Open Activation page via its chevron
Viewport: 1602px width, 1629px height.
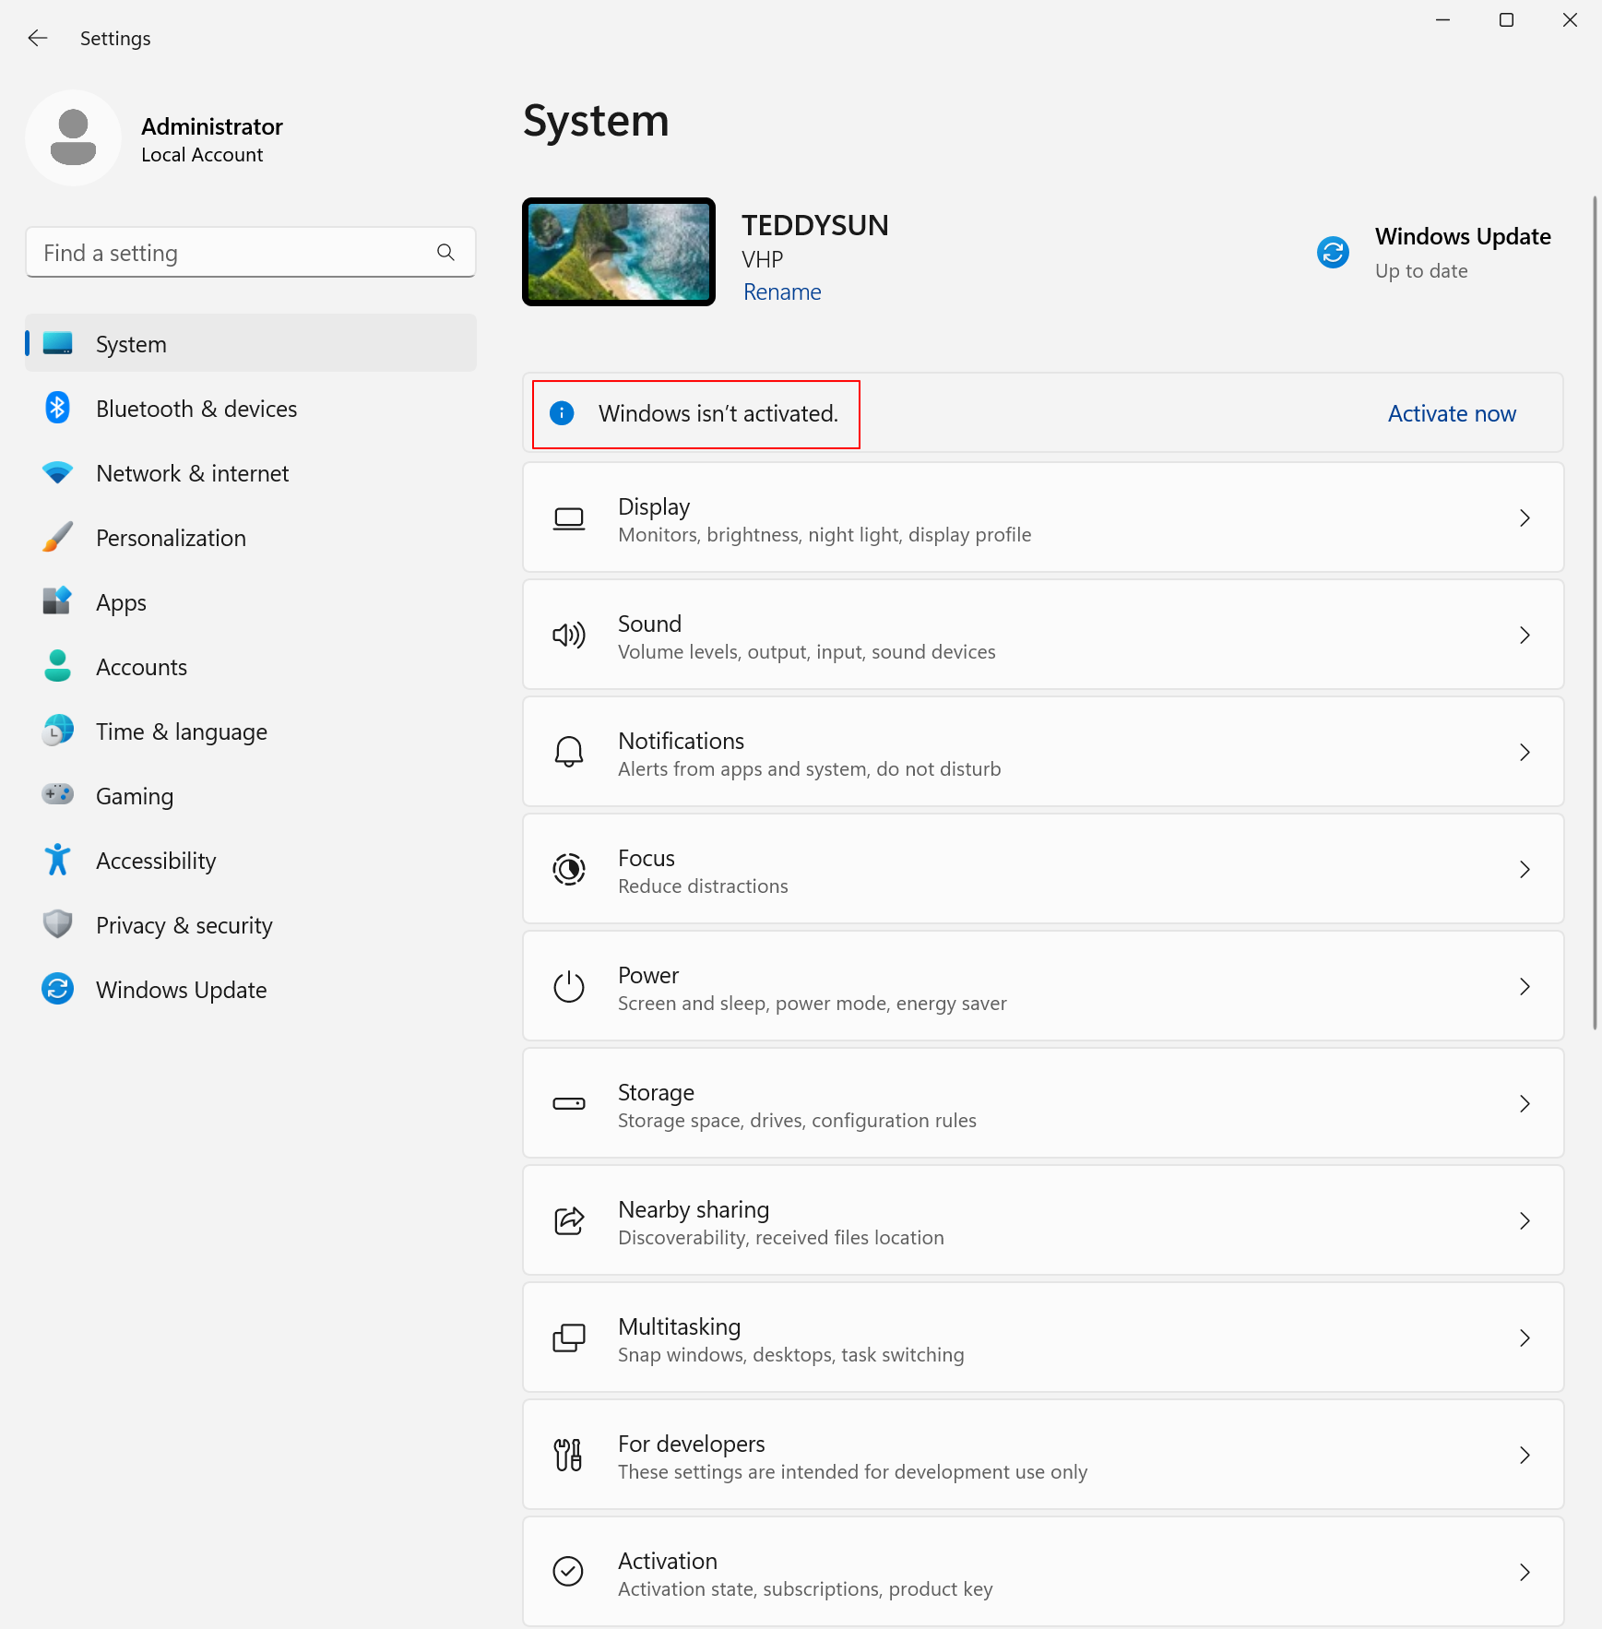[x=1525, y=1573]
